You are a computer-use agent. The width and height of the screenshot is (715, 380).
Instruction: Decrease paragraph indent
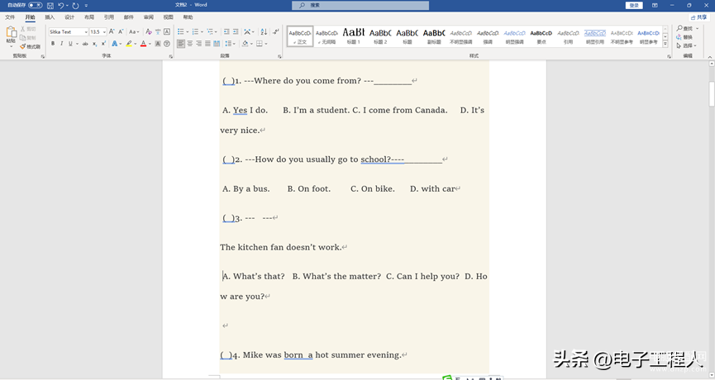226,31
